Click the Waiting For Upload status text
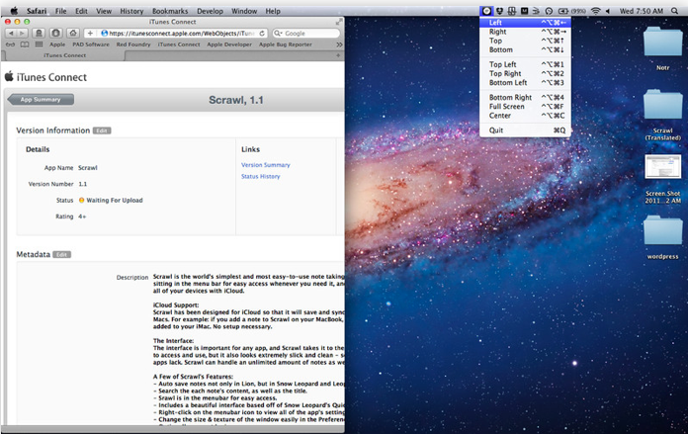 [x=115, y=200]
